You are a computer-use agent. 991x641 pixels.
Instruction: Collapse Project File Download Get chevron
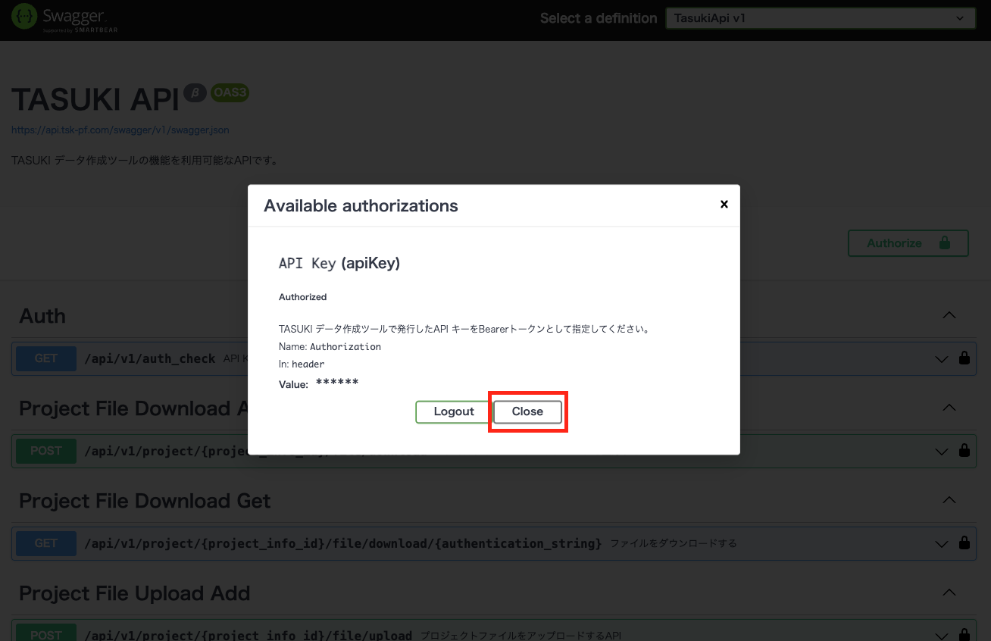coord(949,500)
